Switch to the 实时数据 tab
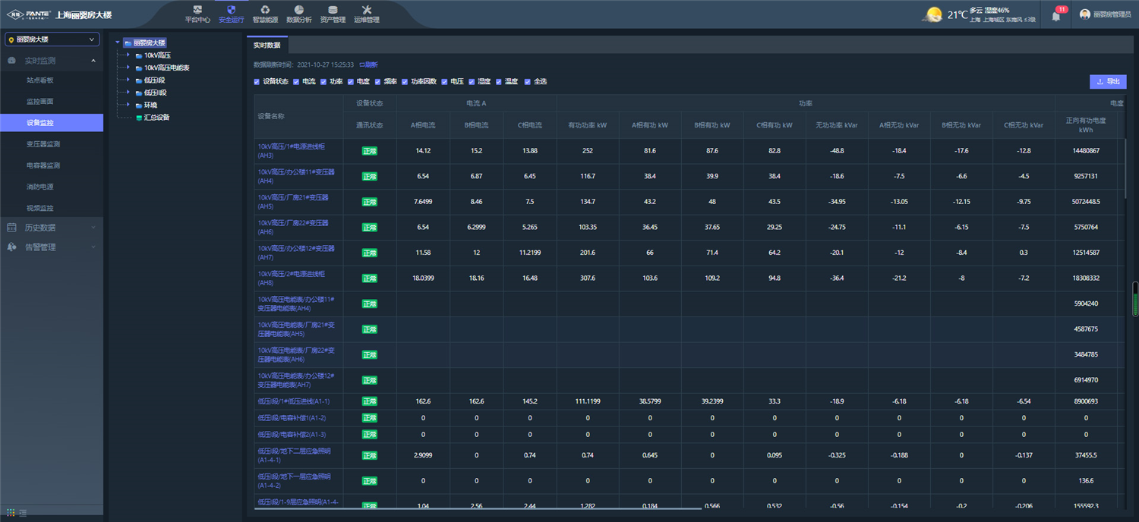Screen dimensions: 1139x522 click(267, 46)
